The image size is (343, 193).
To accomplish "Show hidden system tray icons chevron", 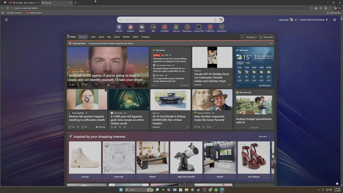I will [x=319, y=190].
